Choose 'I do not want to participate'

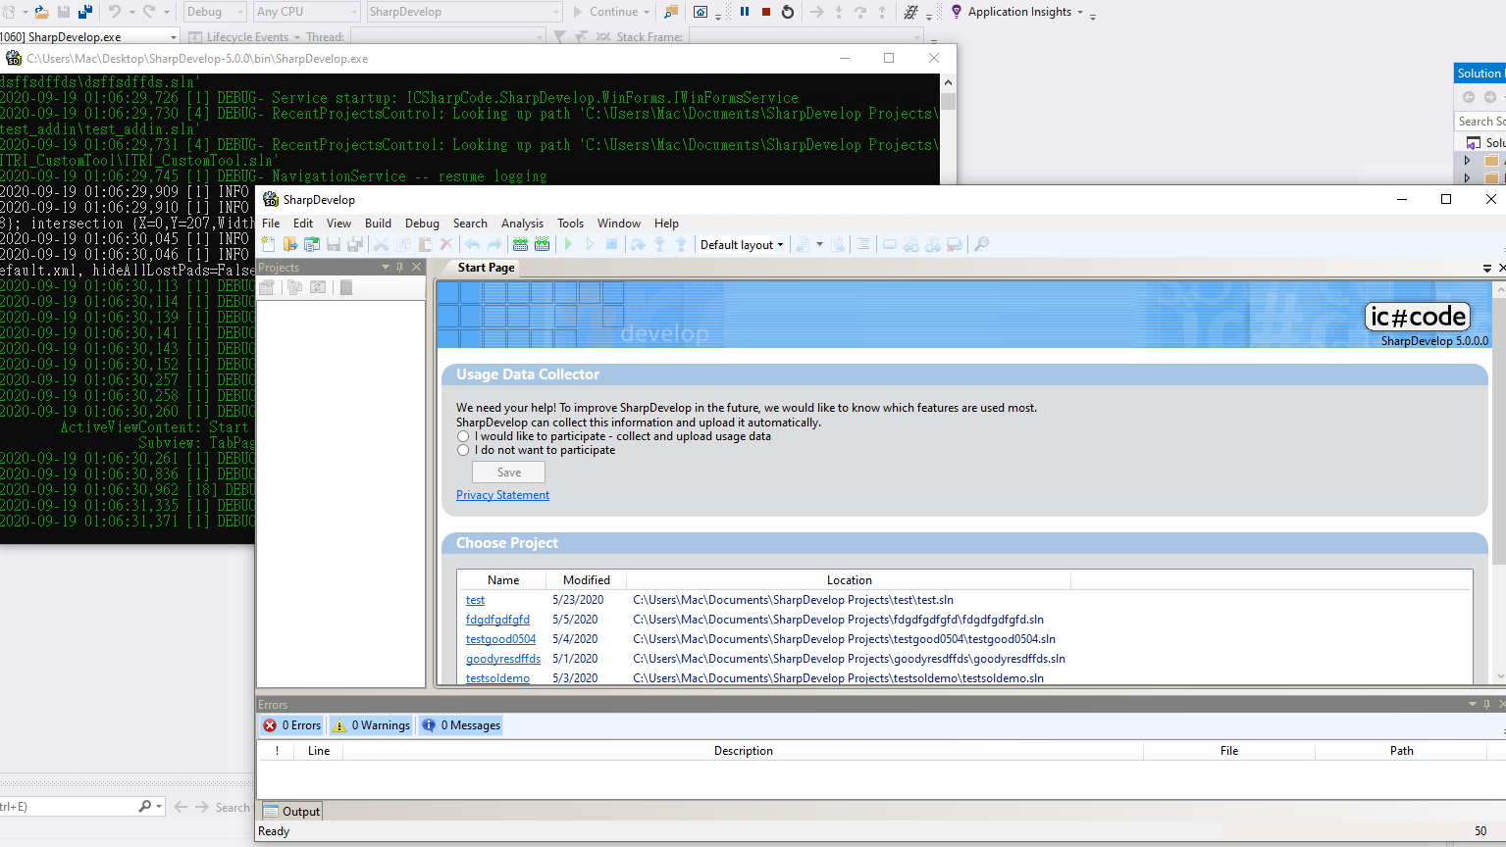(462, 449)
